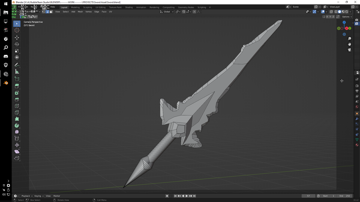The height and width of the screenshot is (202, 360).
Task: Click the Play animation button
Action: coord(186,196)
